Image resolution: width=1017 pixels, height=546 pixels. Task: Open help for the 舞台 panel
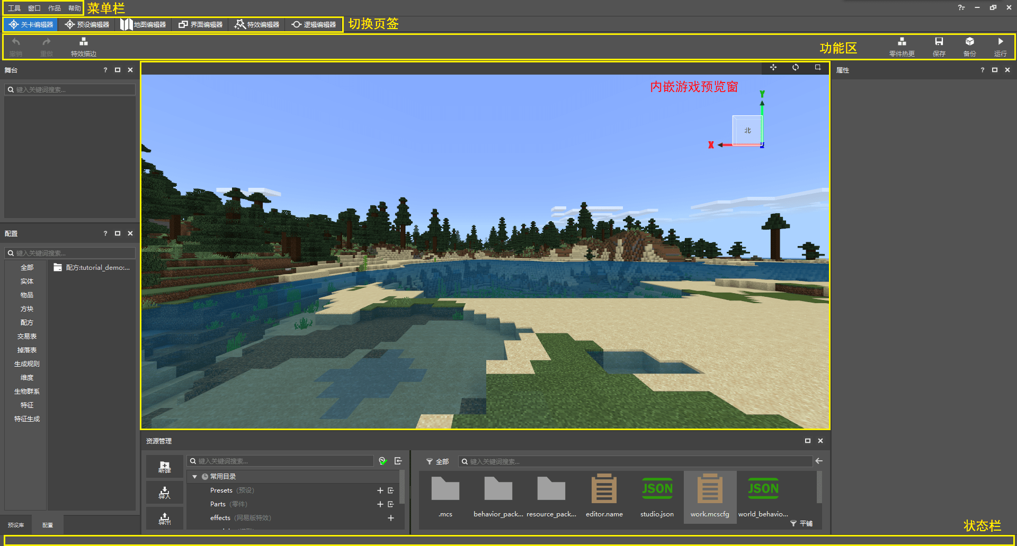pos(105,70)
